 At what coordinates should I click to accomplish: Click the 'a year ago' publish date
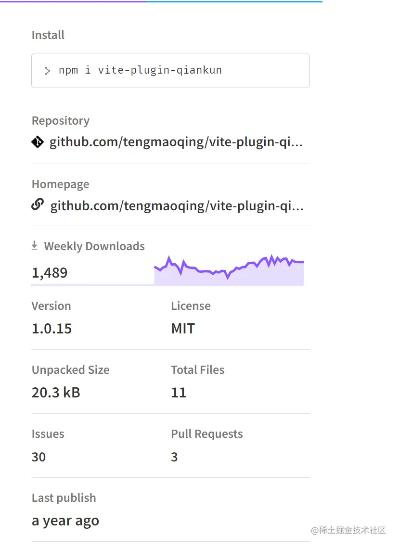[x=65, y=521]
